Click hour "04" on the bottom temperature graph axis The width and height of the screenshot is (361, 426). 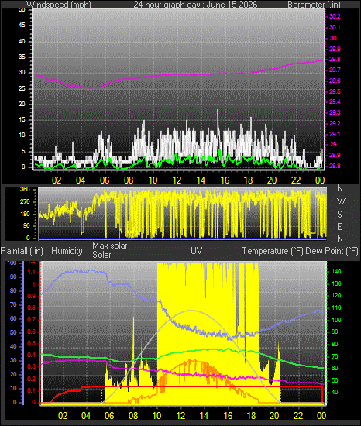pyautogui.click(x=86, y=416)
